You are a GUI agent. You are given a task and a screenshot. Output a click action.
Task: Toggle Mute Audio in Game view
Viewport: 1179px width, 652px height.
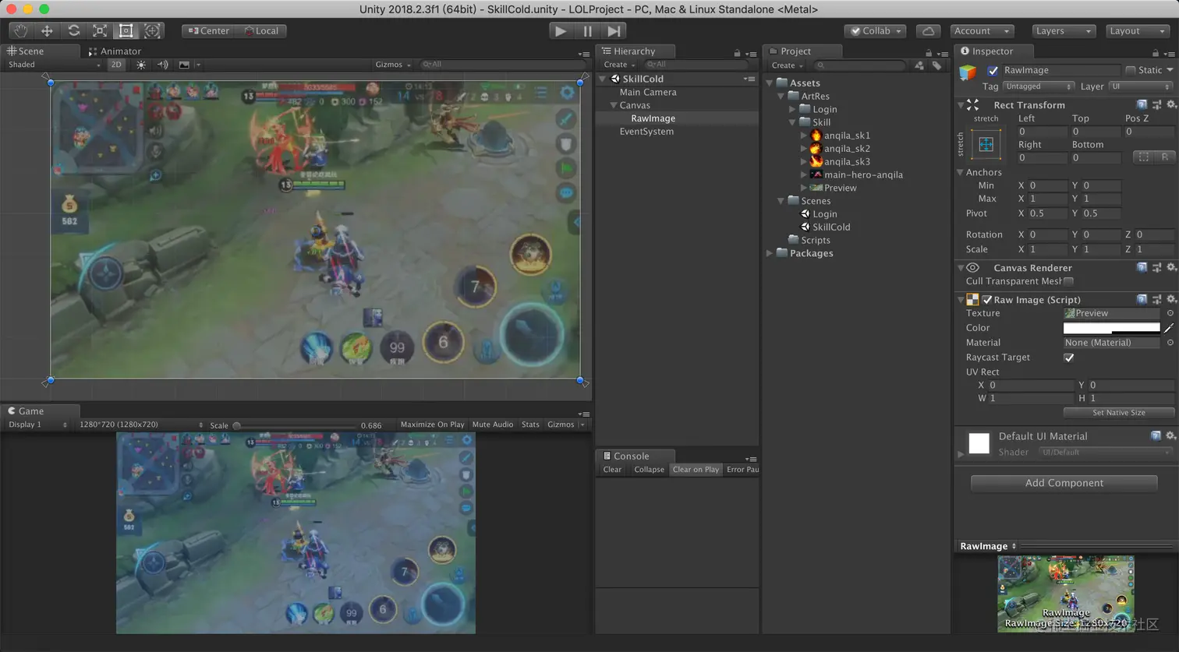point(493,425)
